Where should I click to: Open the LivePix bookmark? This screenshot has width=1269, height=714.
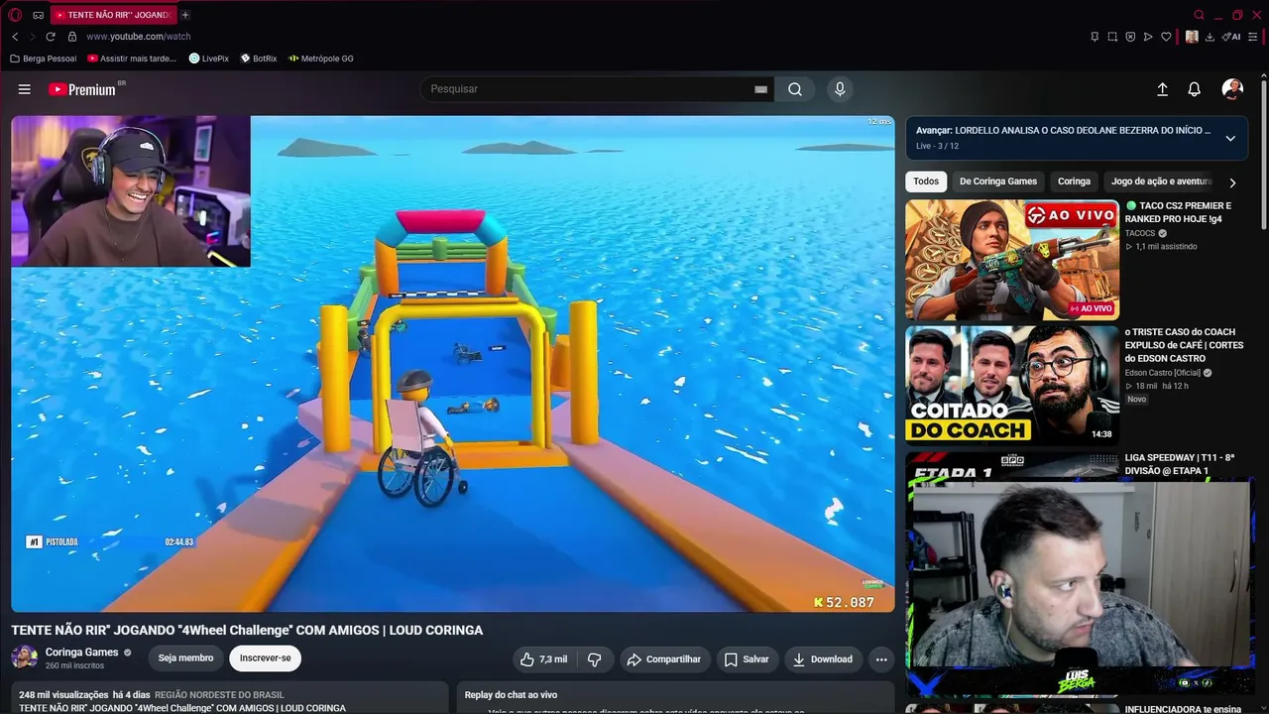point(208,59)
